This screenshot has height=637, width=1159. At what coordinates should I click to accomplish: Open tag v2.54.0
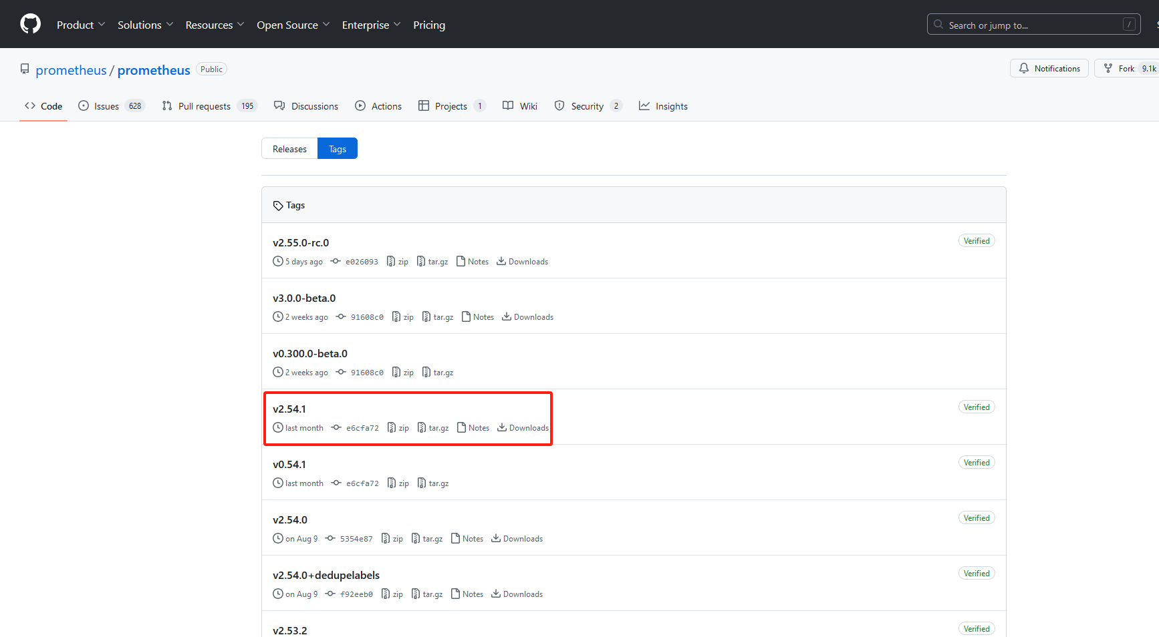(x=290, y=519)
